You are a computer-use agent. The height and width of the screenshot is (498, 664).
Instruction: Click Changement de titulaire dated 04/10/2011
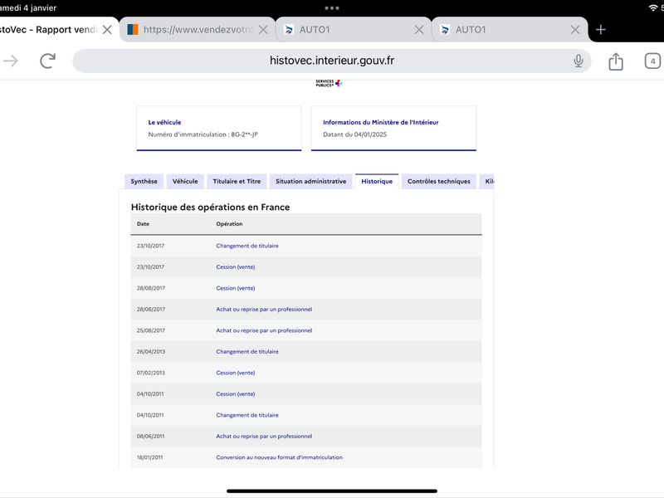pos(247,415)
